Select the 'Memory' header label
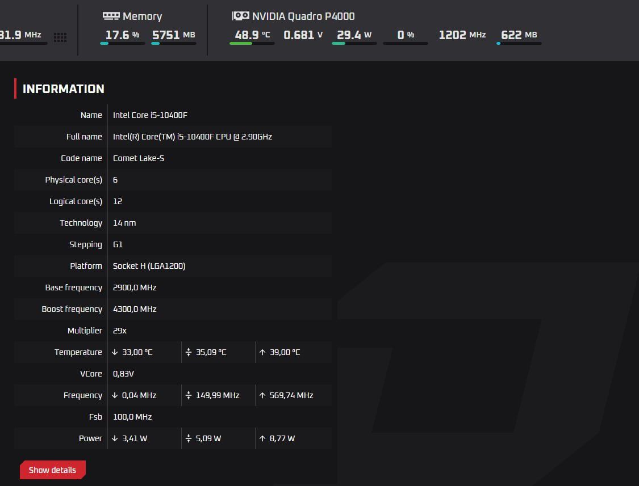This screenshot has width=639, height=486. point(142,16)
